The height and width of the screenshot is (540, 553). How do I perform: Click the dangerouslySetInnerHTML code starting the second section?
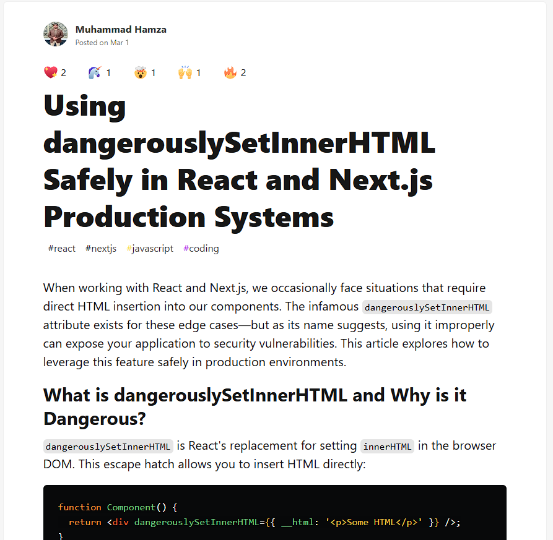pos(108,447)
